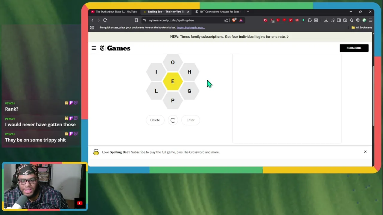This screenshot has width=383, height=215.
Task: Click the page vertical scrollbar
Action: (373, 96)
